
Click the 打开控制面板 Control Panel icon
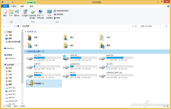49,14
